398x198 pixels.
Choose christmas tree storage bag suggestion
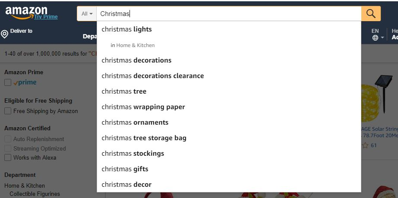coord(144,138)
